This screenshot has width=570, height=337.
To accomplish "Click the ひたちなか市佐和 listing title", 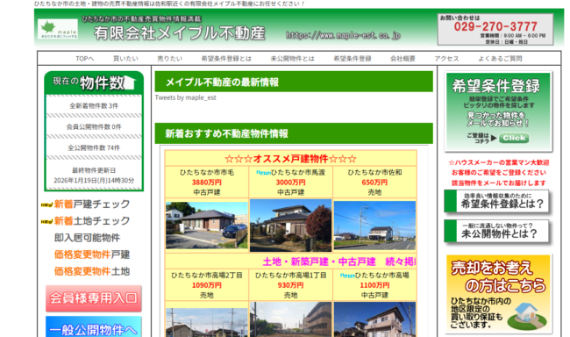I will (374, 173).
